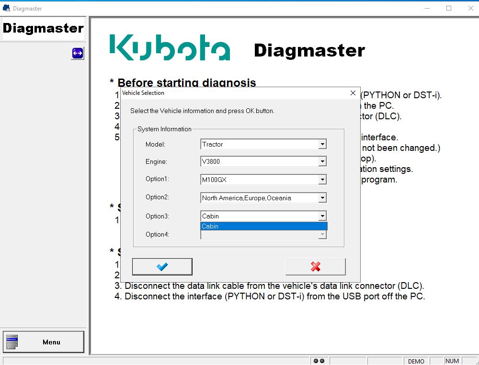Minimize the Diagmaster window
479x365 pixels.
[427, 8]
